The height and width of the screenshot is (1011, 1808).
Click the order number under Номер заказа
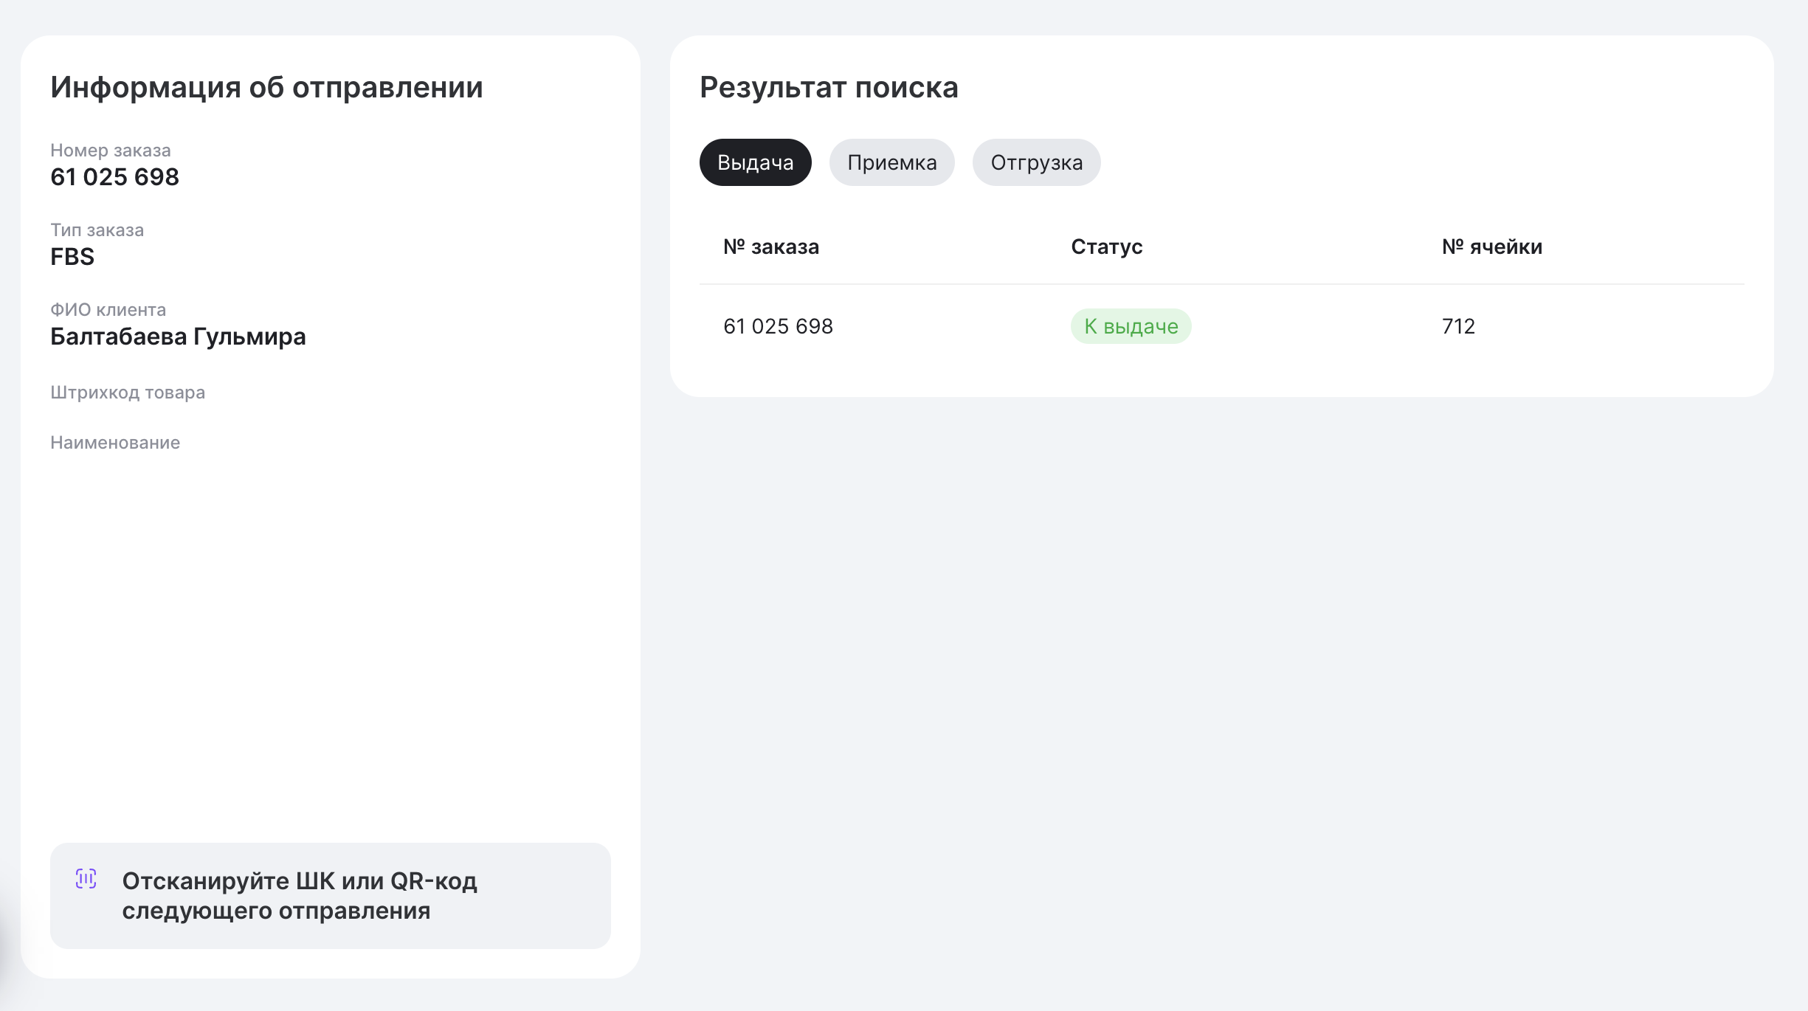pyautogui.click(x=114, y=177)
